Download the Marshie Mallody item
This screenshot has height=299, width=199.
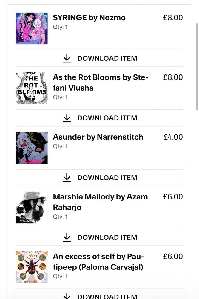click(x=100, y=237)
